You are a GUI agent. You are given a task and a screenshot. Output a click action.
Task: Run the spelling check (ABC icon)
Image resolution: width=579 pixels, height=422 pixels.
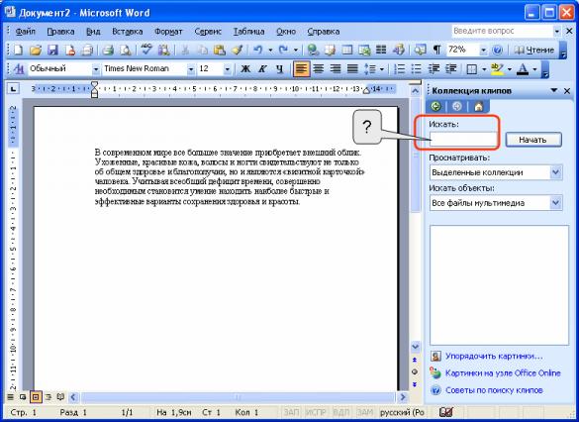click(146, 50)
